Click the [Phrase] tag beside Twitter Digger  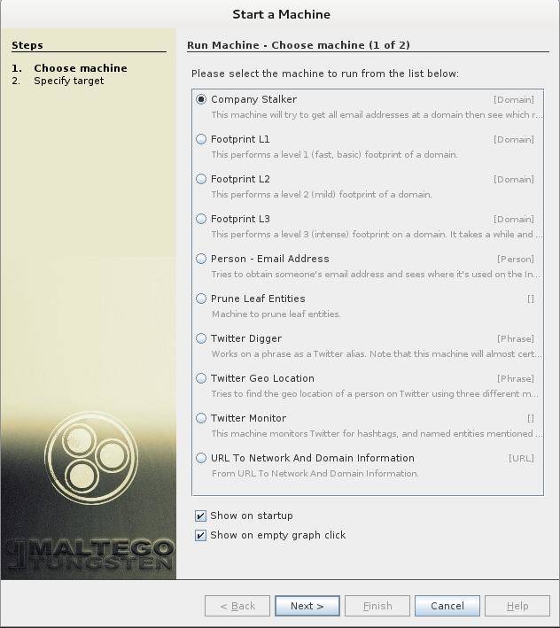coord(516,339)
